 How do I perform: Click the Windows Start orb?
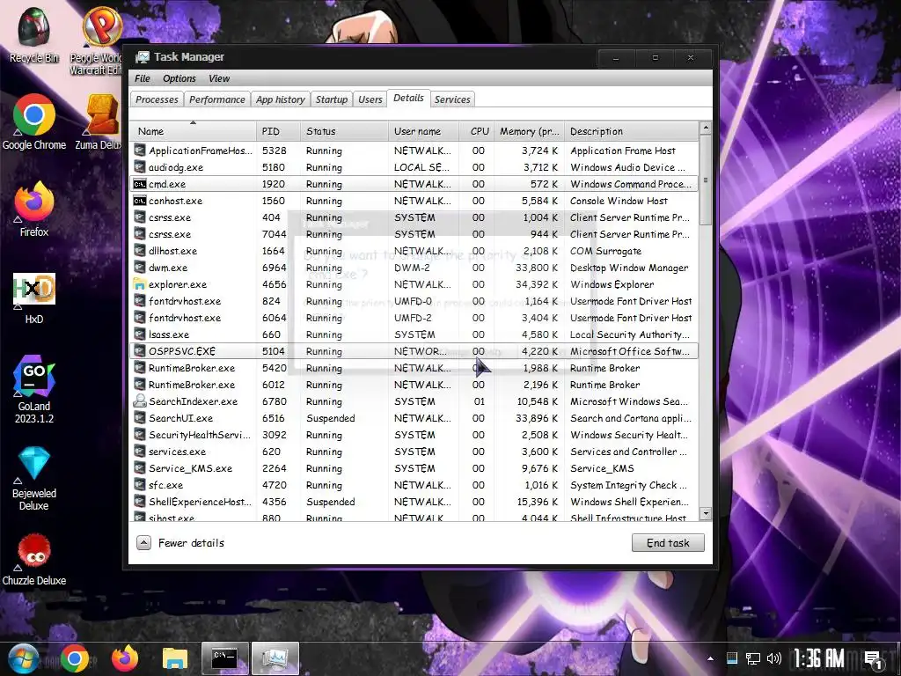tap(24, 658)
